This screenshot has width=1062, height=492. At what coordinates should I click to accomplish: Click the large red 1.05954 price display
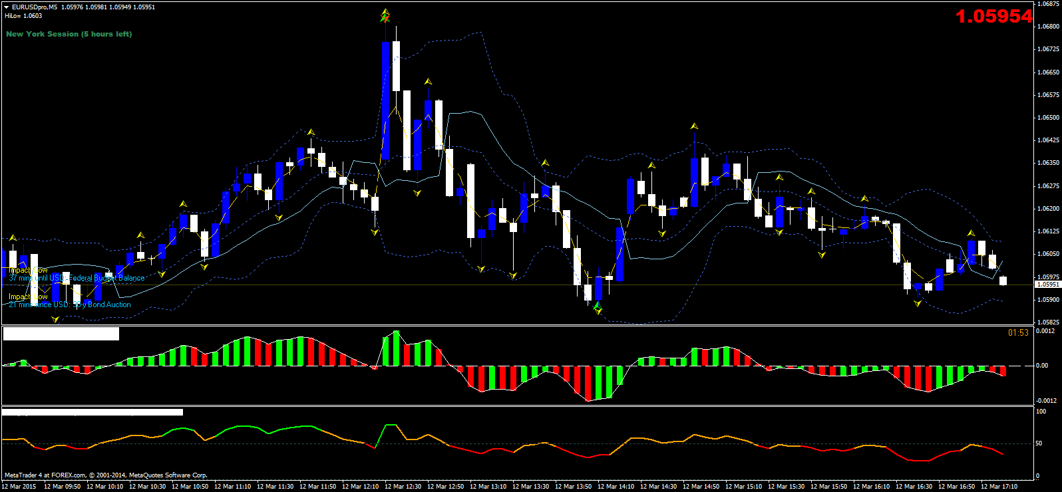[993, 17]
